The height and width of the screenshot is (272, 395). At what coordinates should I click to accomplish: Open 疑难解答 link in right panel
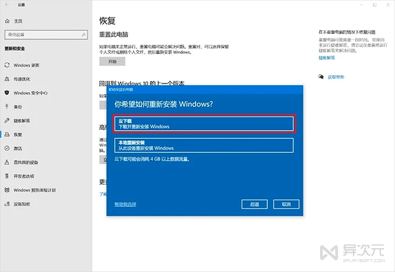click(x=326, y=58)
